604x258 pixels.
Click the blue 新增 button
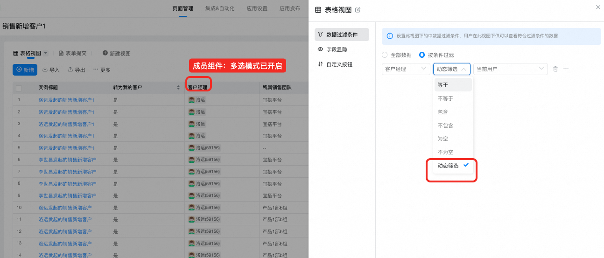point(25,70)
